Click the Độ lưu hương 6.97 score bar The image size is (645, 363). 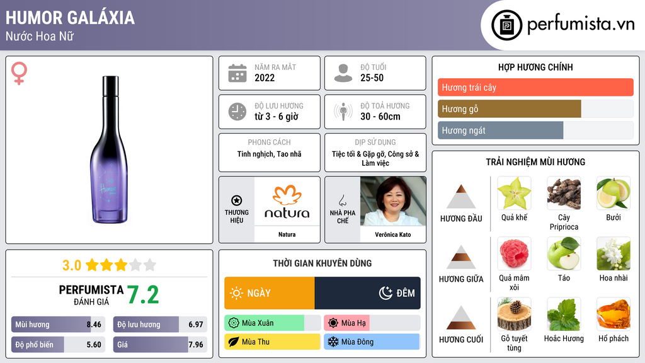(160, 325)
